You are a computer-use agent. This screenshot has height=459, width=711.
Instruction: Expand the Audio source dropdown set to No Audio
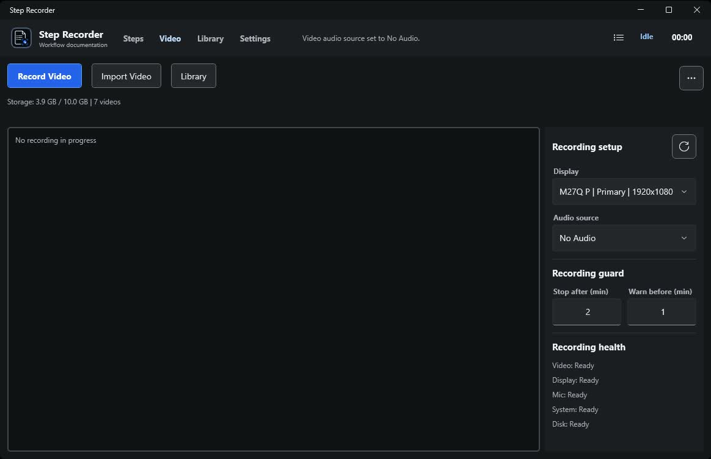click(624, 238)
